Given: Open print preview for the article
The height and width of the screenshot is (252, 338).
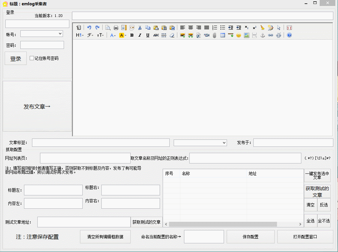Looking at the screenshot, I should (108, 28).
